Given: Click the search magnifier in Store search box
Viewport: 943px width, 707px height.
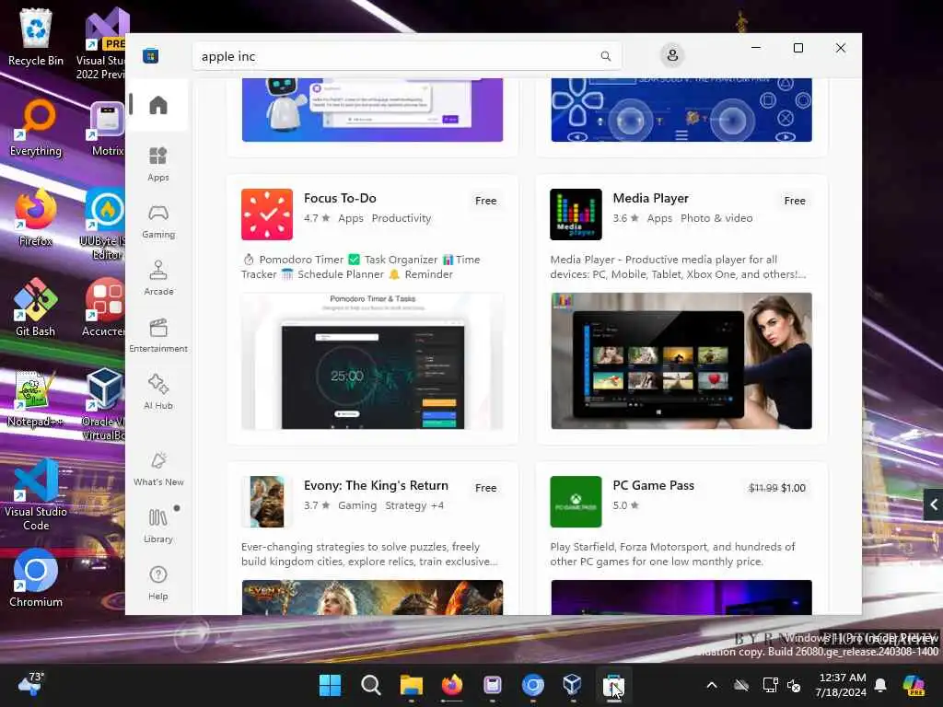Looking at the screenshot, I should coord(606,56).
